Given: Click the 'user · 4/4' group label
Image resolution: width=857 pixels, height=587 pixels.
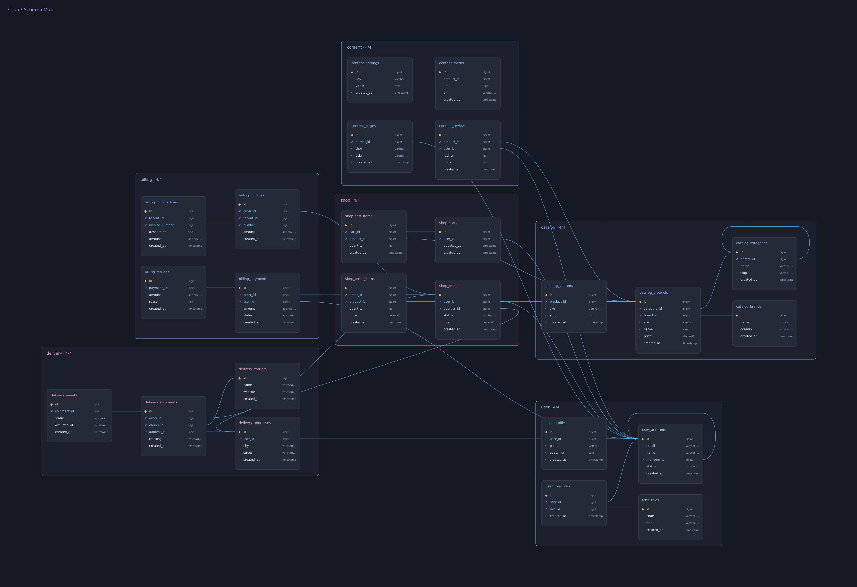Looking at the screenshot, I should tap(550, 407).
